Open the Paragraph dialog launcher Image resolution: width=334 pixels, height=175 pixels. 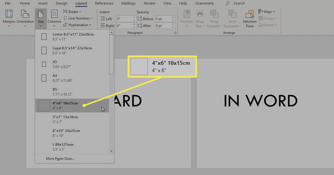[175, 33]
